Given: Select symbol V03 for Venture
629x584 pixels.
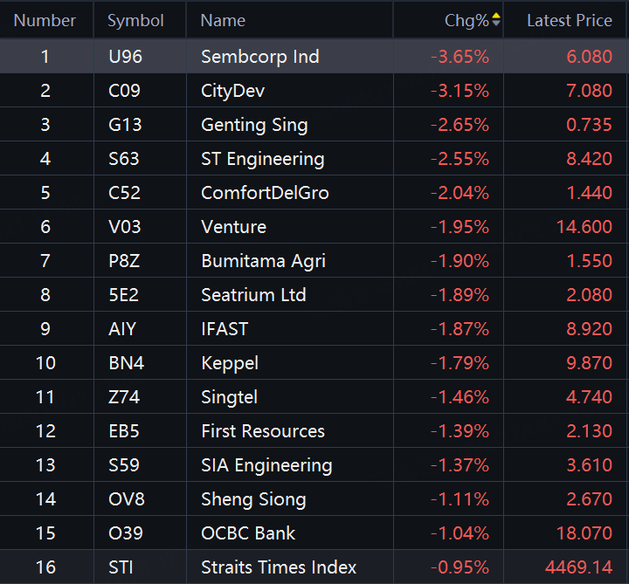Looking at the screenshot, I should pyautogui.click(x=124, y=227).
